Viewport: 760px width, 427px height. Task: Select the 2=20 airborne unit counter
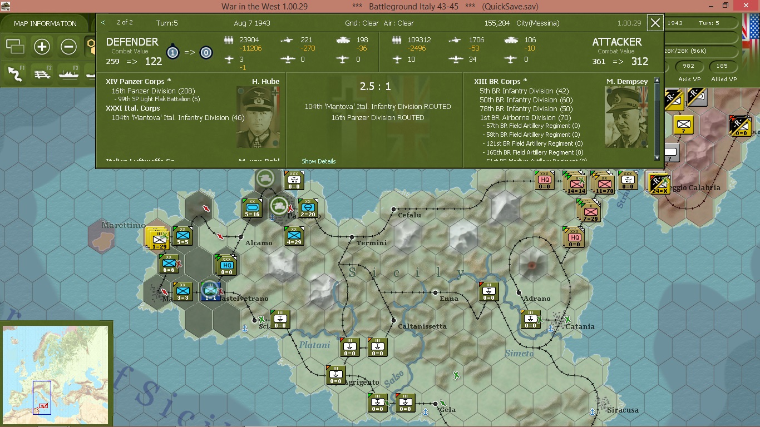pos(308,207)
